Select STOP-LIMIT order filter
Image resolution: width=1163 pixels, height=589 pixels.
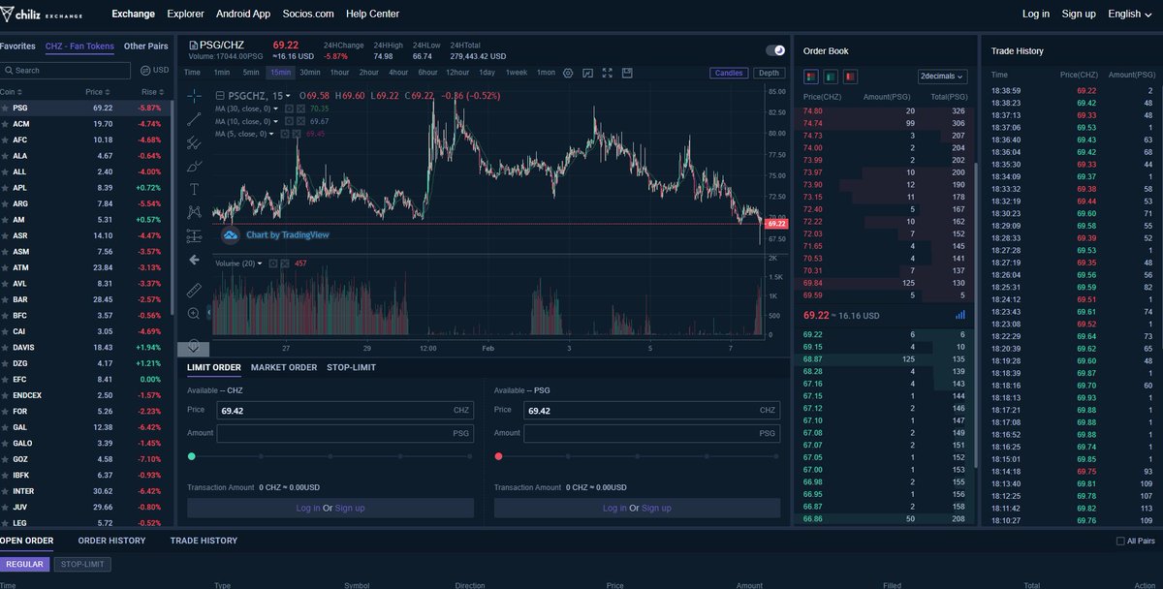click(x=82, y=564)
